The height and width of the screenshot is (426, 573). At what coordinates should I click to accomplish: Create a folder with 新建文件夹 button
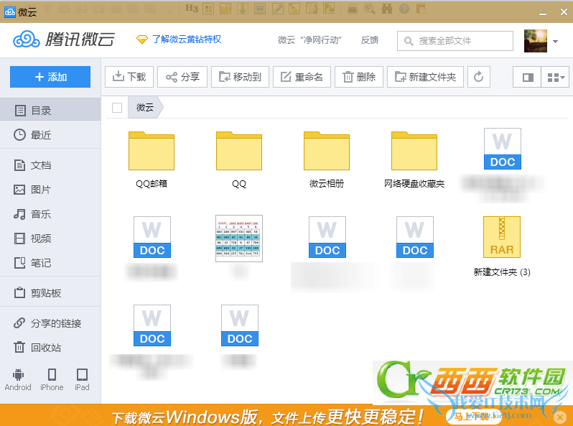tap(425, 77)
